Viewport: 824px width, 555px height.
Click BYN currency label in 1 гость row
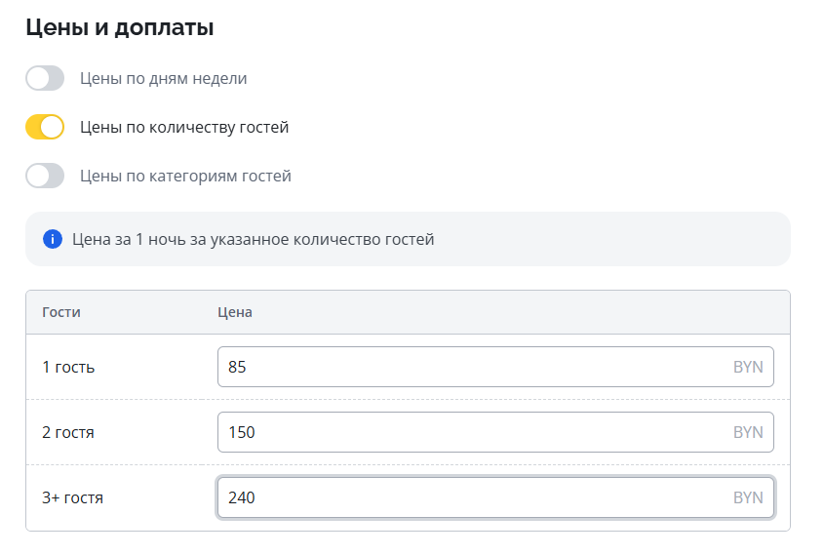[748, 367]
